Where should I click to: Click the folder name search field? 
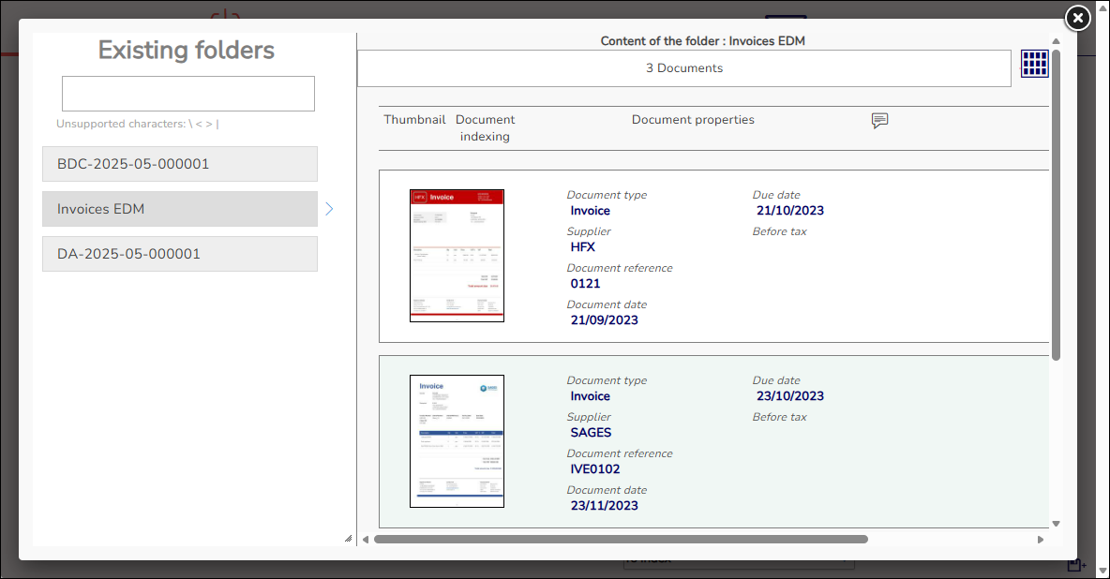point(188,94)
